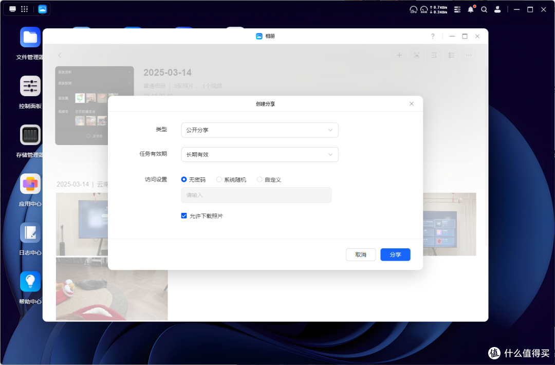Click the 取消 button
Screen dimensions: 555x365
[361, 254]
